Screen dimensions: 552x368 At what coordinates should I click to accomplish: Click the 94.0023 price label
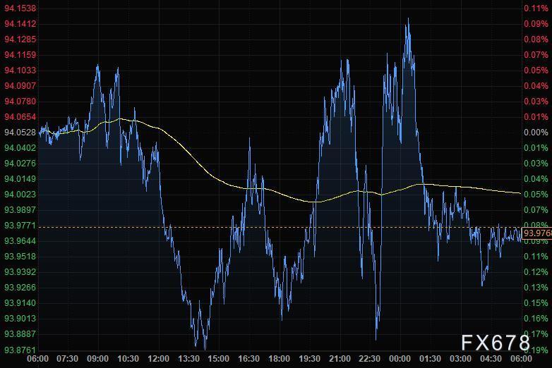coord(20,194)
